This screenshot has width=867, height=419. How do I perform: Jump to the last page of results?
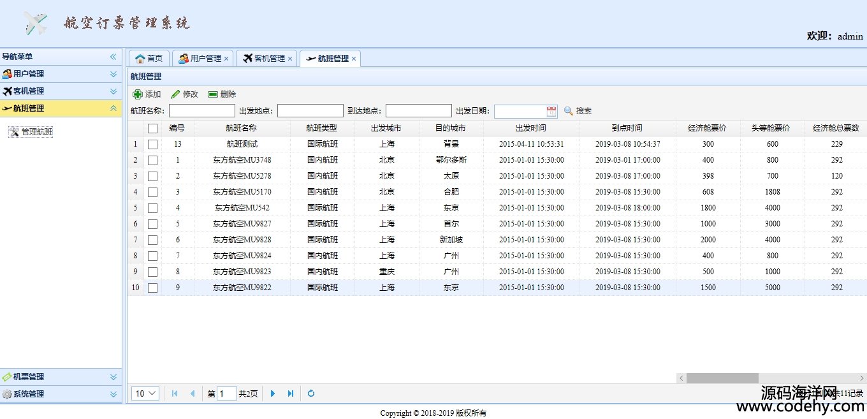[291, 393]
